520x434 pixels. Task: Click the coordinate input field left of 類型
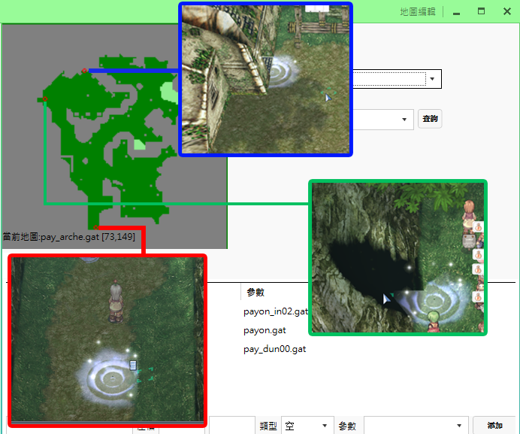[x=231, y=426]
